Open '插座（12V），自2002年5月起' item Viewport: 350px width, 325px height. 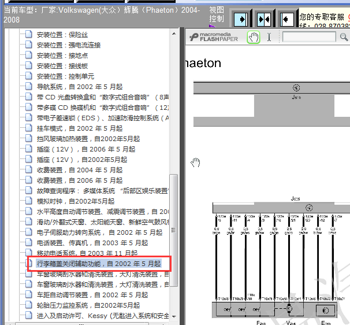click(82, 160)
